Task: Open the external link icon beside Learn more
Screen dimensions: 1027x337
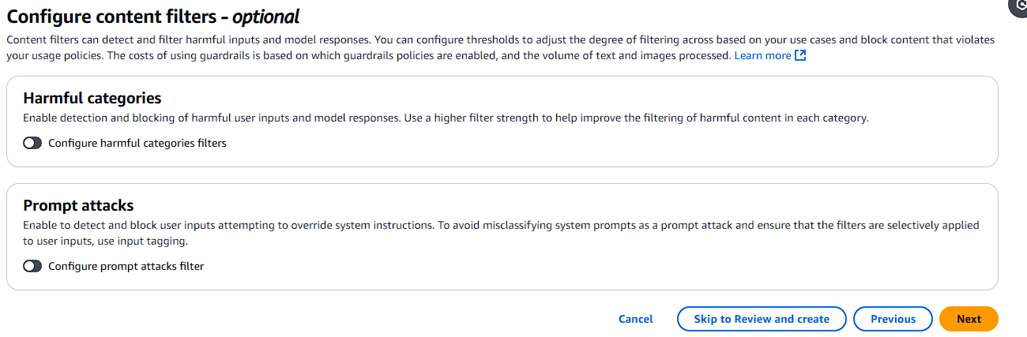Action: tap(799, 56)
